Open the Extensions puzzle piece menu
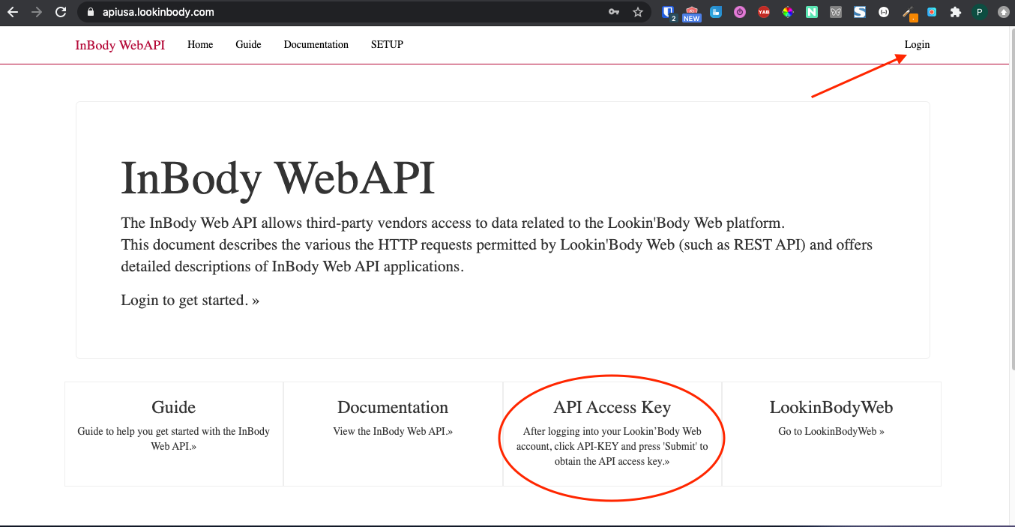The height and width of the screenshot is (527, 1015). tap(955, 12)
